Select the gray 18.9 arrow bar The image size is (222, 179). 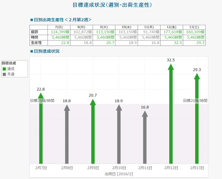click(x=119, y=134)
